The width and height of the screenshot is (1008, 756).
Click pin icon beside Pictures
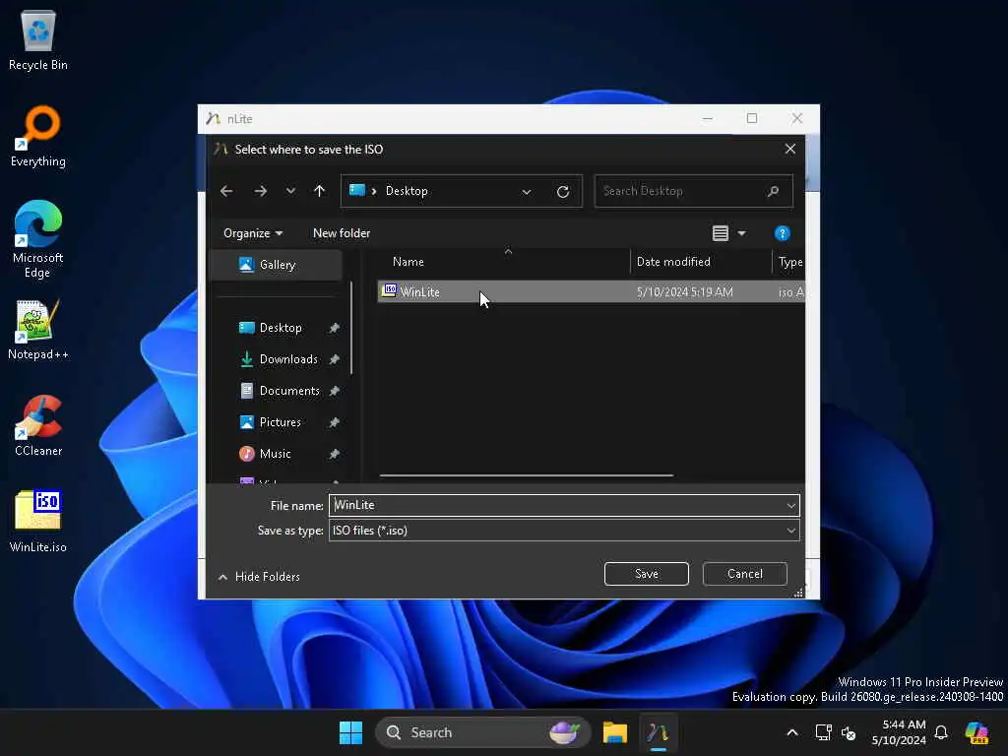pos(335,422)
